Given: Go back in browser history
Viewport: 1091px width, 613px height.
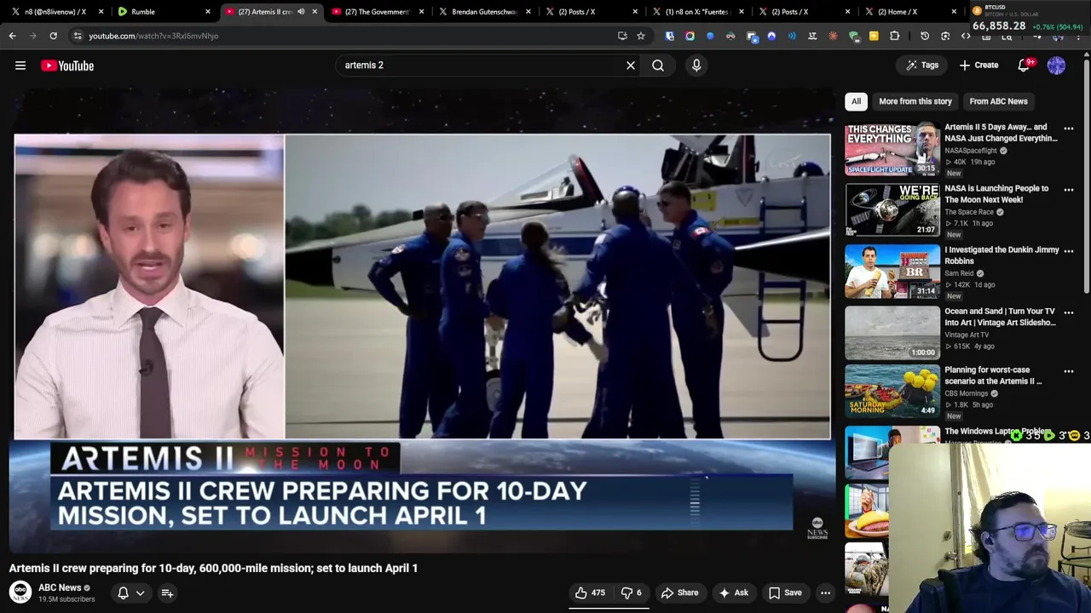Looking at the screenshot, I should coord(12,36).
